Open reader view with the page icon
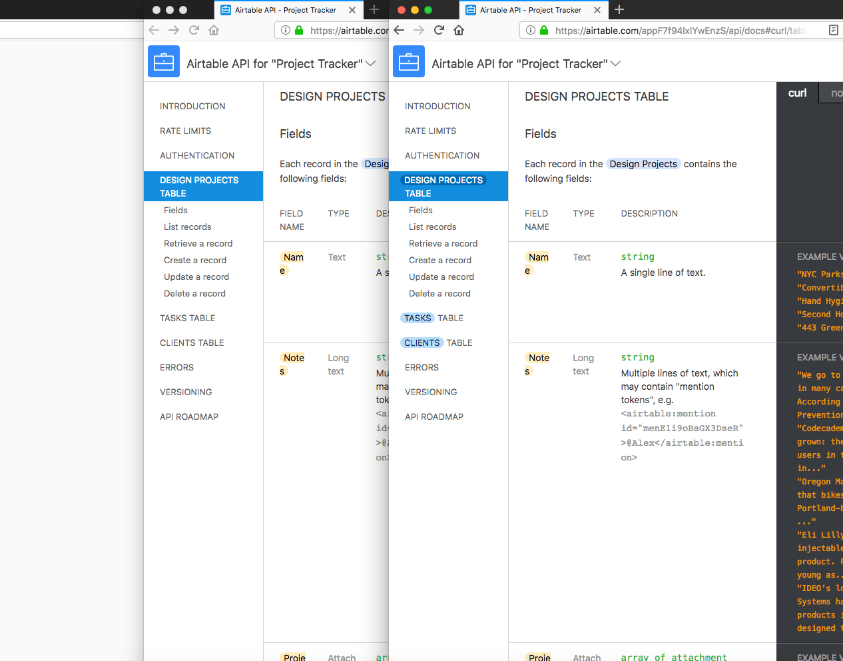The width and height of the screenshot is (843, 661). 833,30
